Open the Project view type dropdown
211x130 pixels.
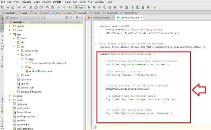pyautogui.click(x=26, y=17)
